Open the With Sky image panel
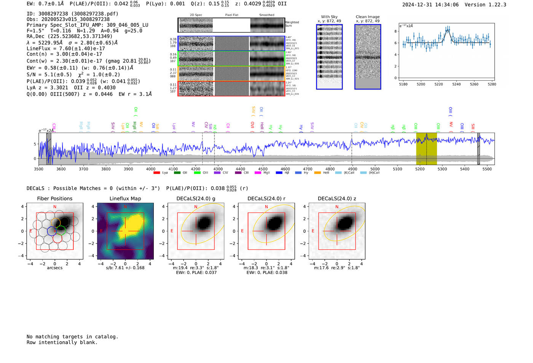 point(329,57)
